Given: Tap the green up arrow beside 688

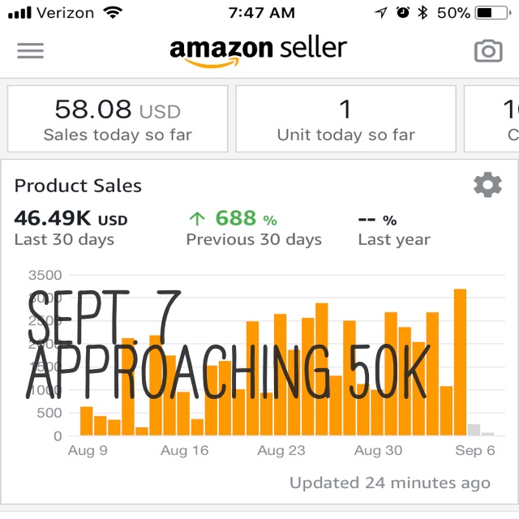Looking at the screenshot, I should click(197, 219).
